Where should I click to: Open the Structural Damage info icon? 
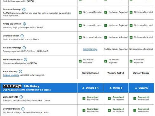[24, 10]
